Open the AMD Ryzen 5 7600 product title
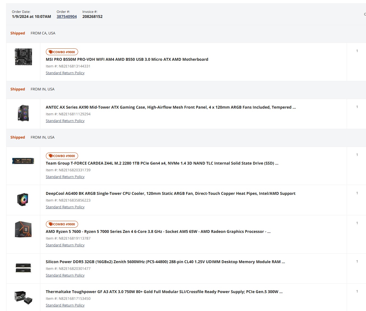This screenshot has height=311, width=366. [158, 232]
